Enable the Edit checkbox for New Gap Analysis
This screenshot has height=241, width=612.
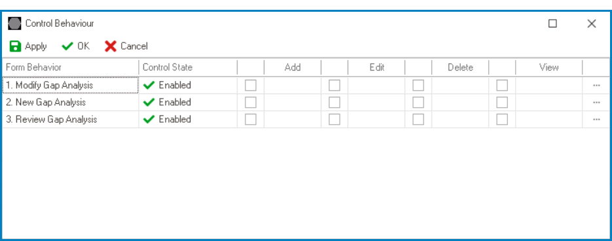coord(334,103)
